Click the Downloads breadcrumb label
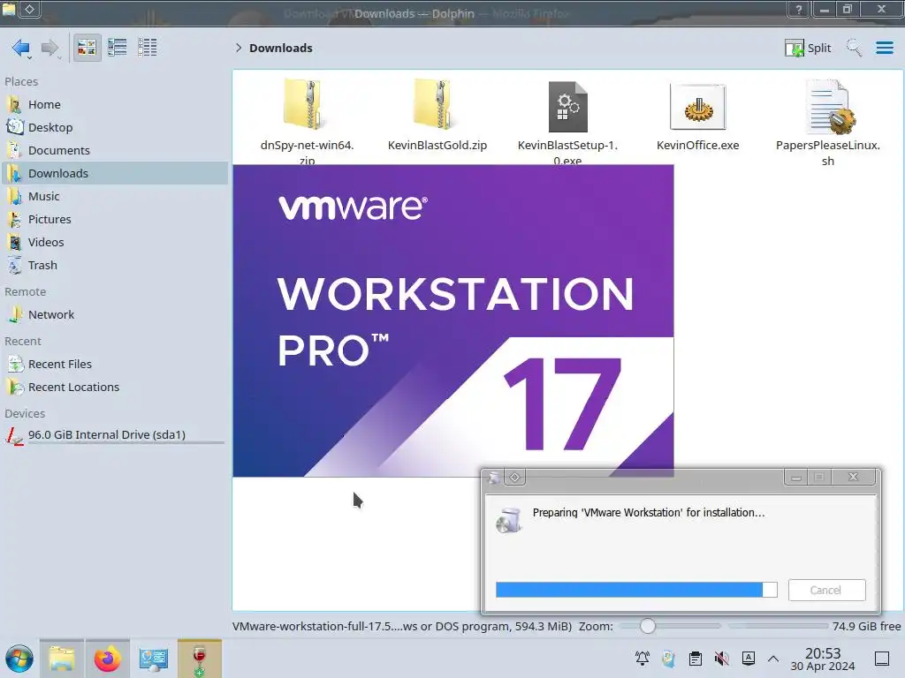Screen dimensions: 905x678 tap(281, 48)
